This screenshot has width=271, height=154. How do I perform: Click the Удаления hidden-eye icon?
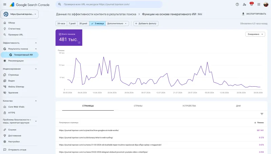[5, 93]
